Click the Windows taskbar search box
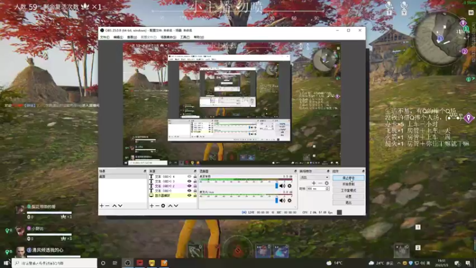This screenshot has width=476, height=268. (55, 263)
